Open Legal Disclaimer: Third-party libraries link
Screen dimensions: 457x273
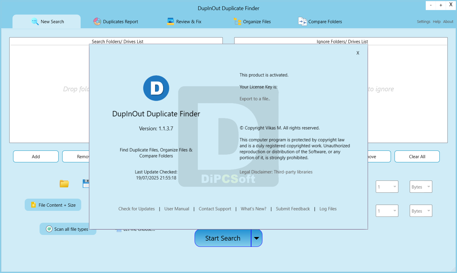click(x=276, y=172)
